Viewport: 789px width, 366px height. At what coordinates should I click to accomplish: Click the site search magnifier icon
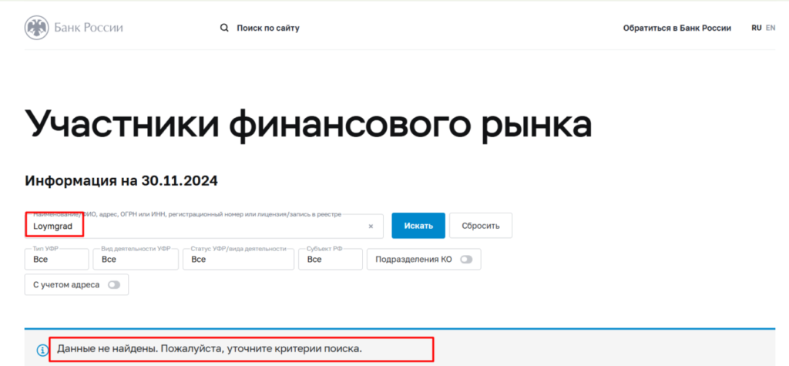pyautogui.click(x=224, y=29)
